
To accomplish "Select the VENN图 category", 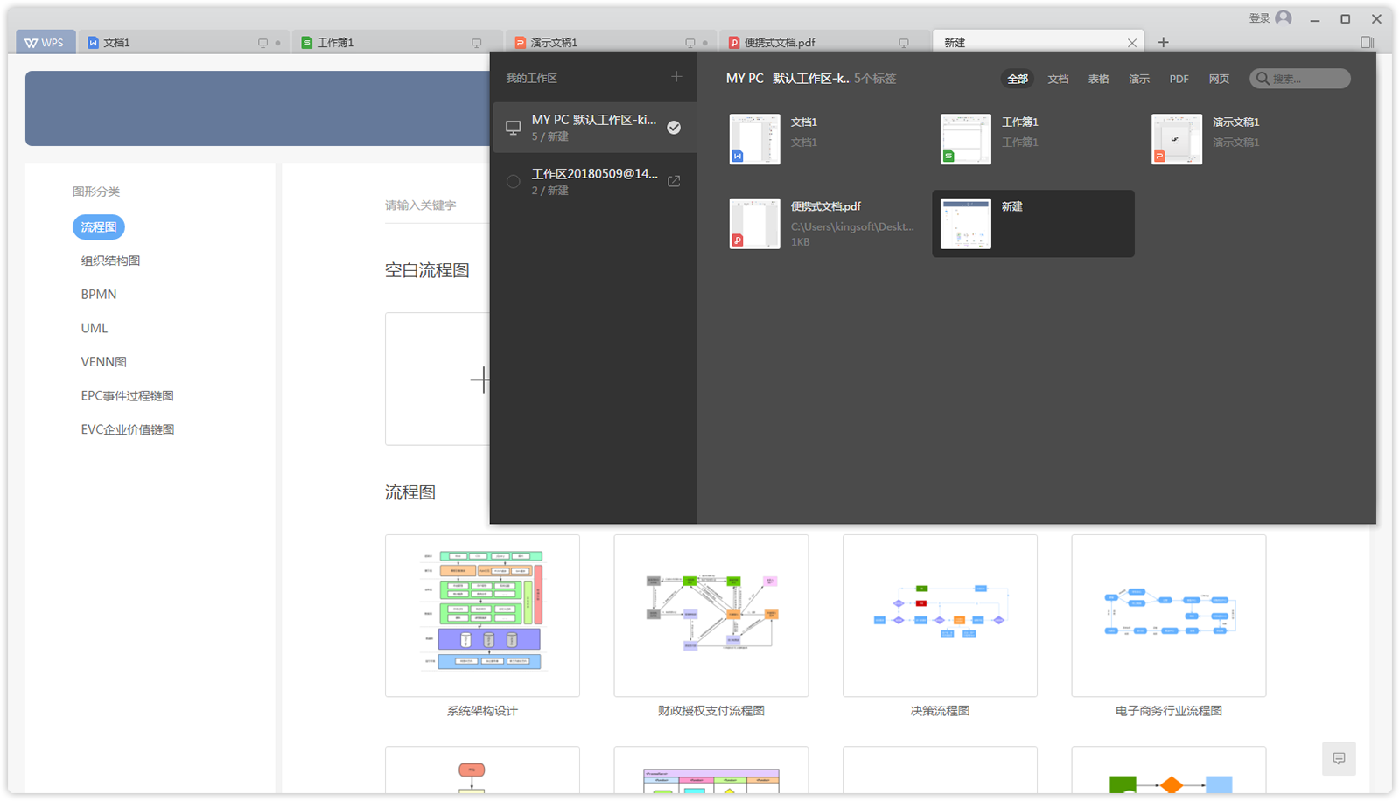I will (104, 362).
